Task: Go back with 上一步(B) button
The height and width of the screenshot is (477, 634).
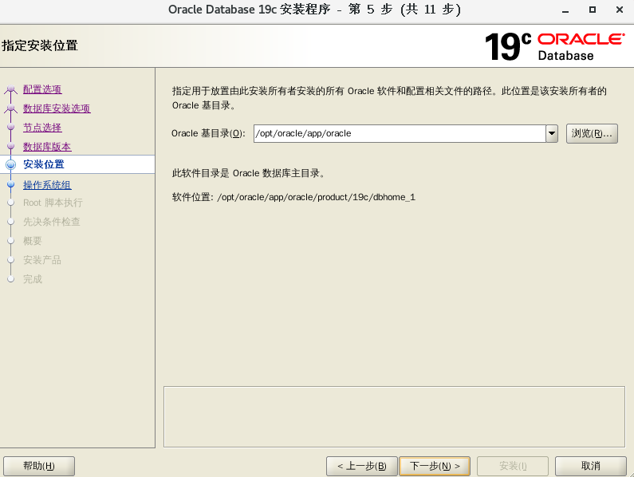Action: pyautogui.click(x=362, y=466)
